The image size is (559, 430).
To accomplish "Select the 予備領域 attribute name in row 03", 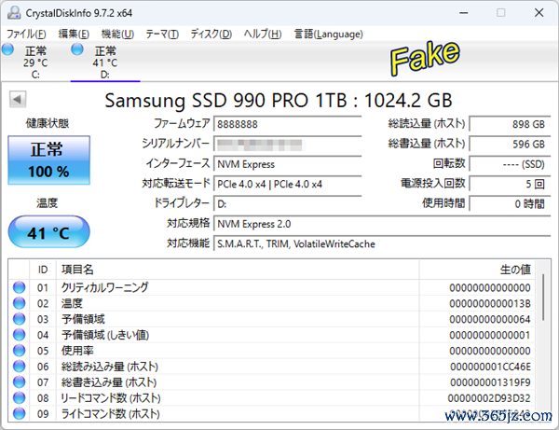I will [83, 319].
